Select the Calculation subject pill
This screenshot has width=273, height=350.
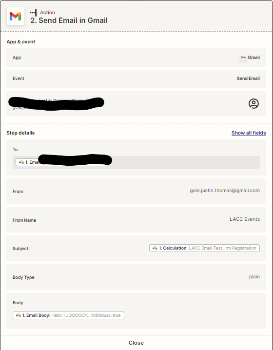[x=204, y=248]
